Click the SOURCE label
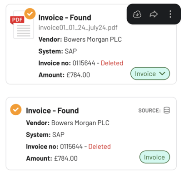The width and height of the screenshot is (184, 182). pyautogui.click(x=149, y=110)
